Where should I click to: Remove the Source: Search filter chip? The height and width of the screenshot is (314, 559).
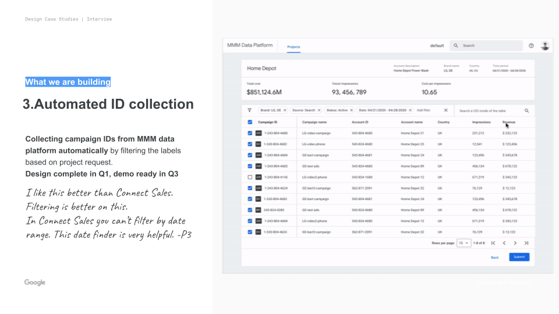(x=319, y=110)
